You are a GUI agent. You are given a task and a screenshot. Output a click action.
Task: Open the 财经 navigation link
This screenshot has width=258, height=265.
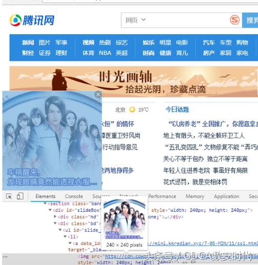(28, 53)
